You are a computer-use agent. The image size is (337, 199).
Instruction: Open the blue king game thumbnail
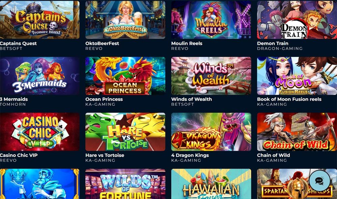[40, 184]
